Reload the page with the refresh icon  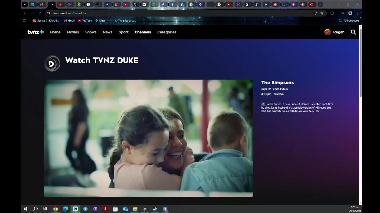point(40,13)
